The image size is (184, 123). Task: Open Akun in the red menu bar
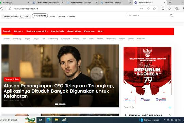(x=100, y=31)
